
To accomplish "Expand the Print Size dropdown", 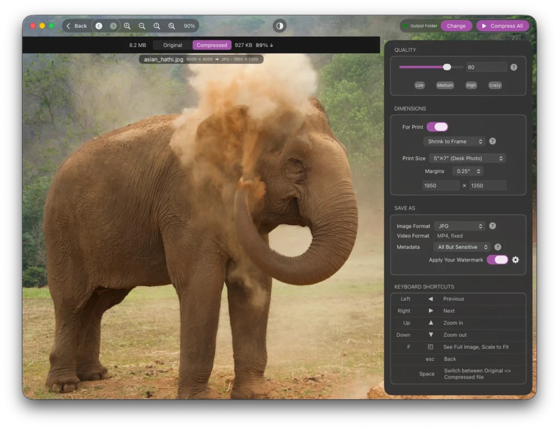I will click(x=467, y=158).
